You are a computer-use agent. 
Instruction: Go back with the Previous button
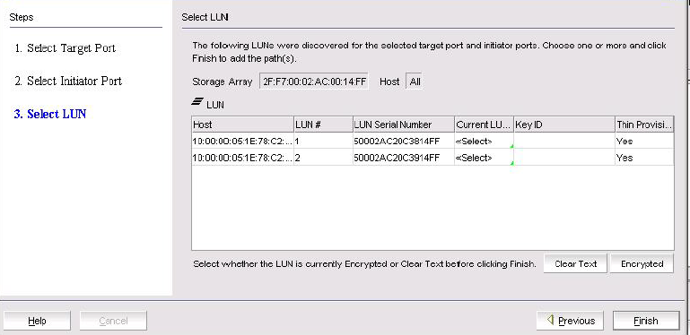570,321
